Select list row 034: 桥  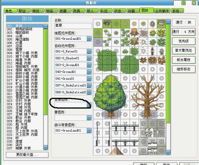[25, 138]
